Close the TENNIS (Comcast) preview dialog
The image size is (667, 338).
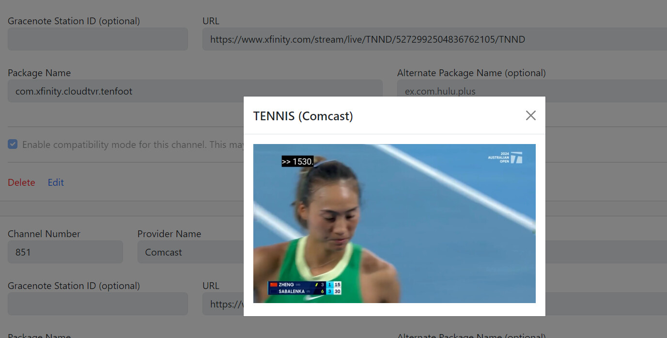[530, 115]
